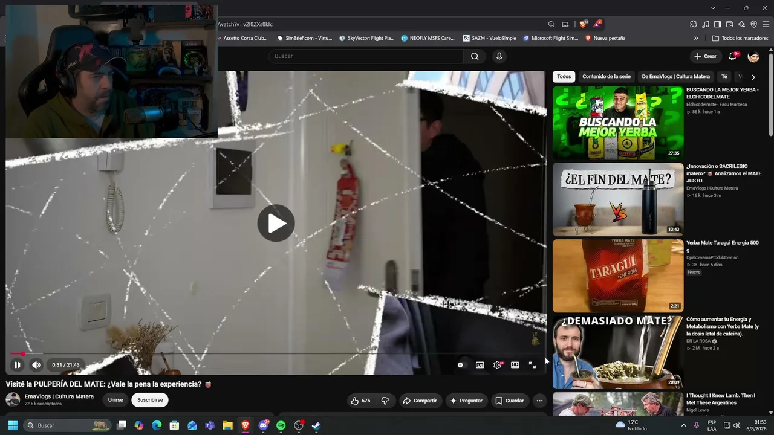Open the YouTube account avatar menu
The width and height of the screenshot is (774, 435).
(x=753, y=56)
